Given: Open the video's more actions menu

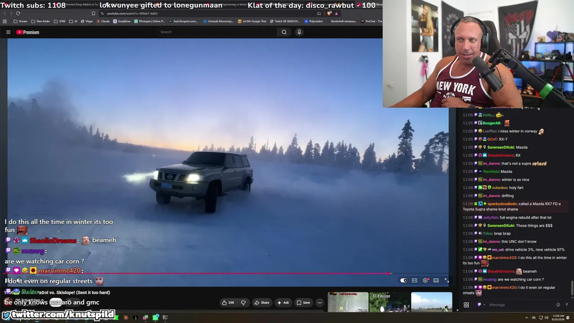Looking at the screenshot, I should (x=320, y=303).
